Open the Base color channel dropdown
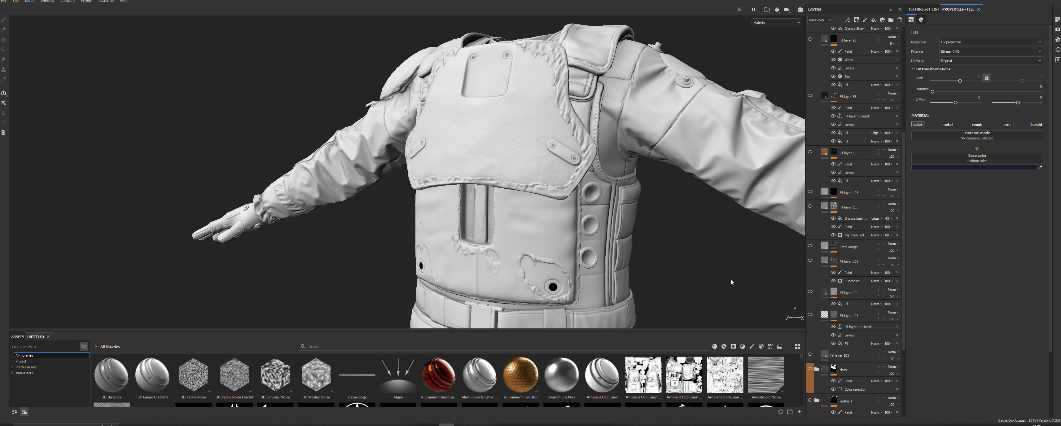1061x426 pixels. click(x=820, y=20)
